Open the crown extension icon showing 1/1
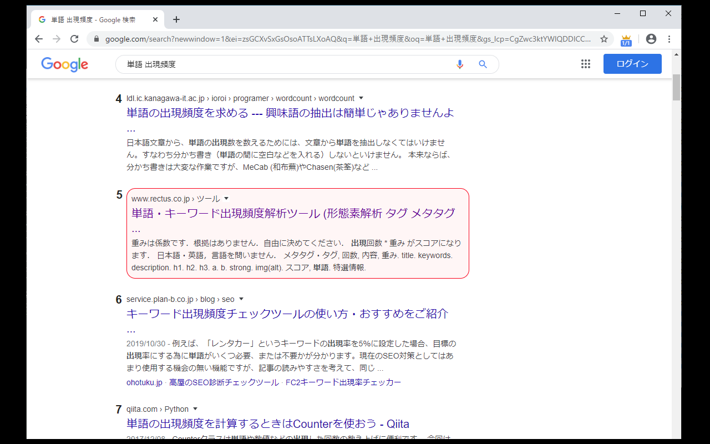The height and width of the screenshot is (444, 710). point(626,40)
